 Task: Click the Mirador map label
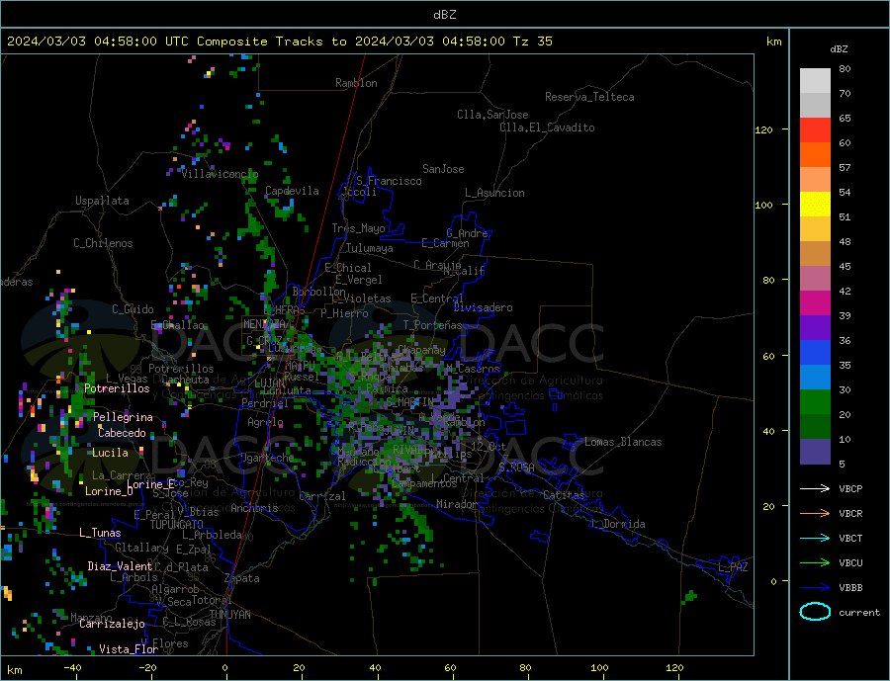tap(457, 504)
